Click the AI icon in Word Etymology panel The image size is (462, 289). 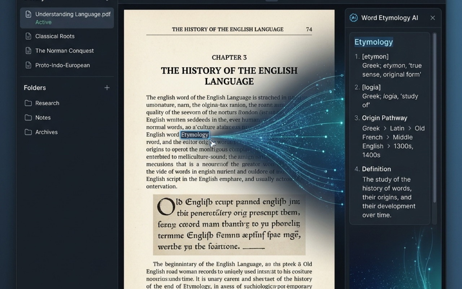click(x=354, y=18)
